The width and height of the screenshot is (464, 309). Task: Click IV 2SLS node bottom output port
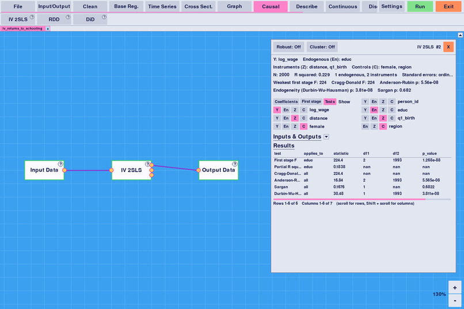point(151,175)
